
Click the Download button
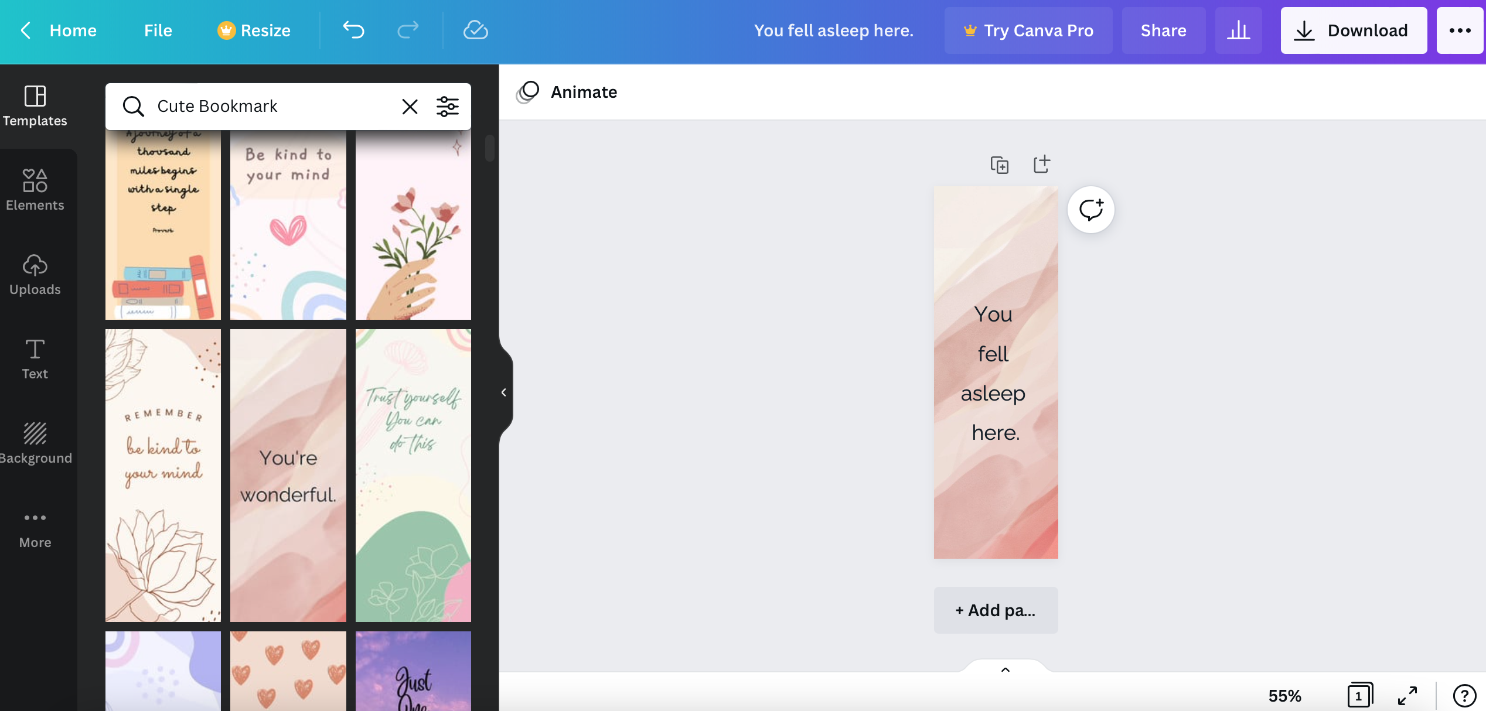click(1354, 30)
